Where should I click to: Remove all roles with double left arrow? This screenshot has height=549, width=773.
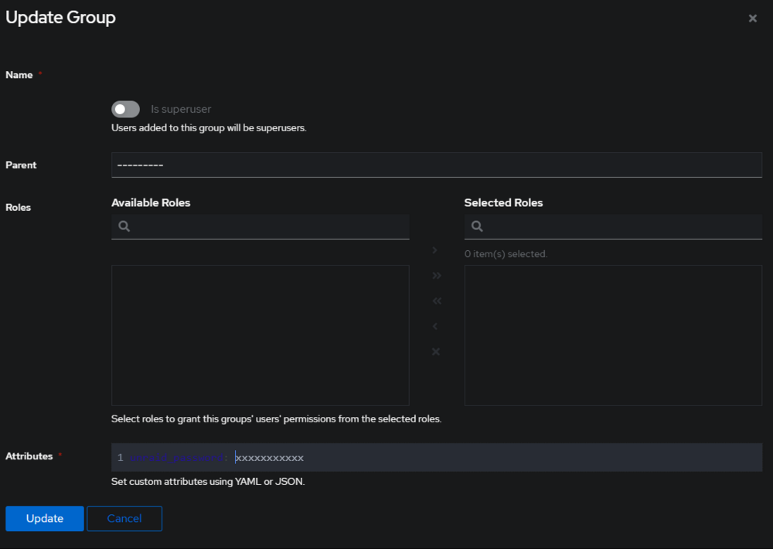pyautogui.click(x=436, y=301)
